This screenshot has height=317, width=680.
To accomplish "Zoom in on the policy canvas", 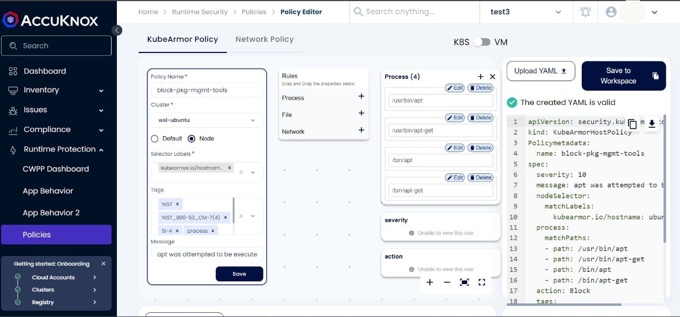I will (x=430, y=283).
